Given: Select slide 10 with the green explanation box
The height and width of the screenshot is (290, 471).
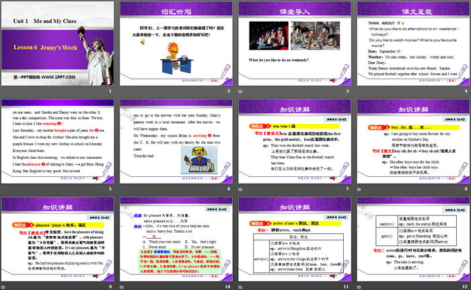Looking at the screenshot, I should point(176,240).
